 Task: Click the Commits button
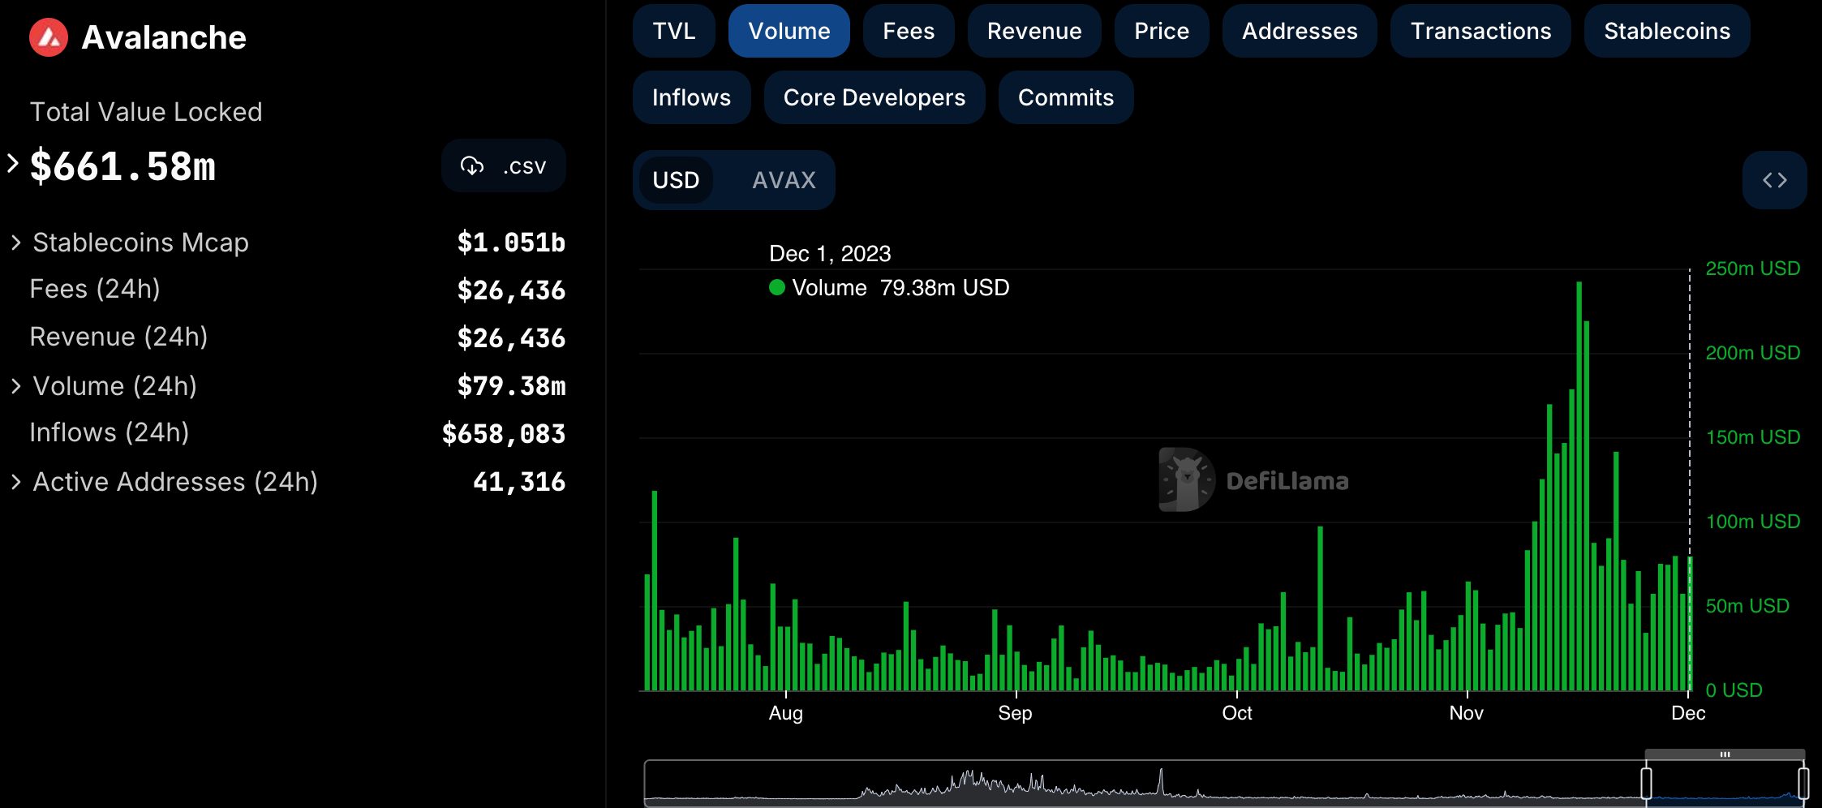(x=1065, y=97)
